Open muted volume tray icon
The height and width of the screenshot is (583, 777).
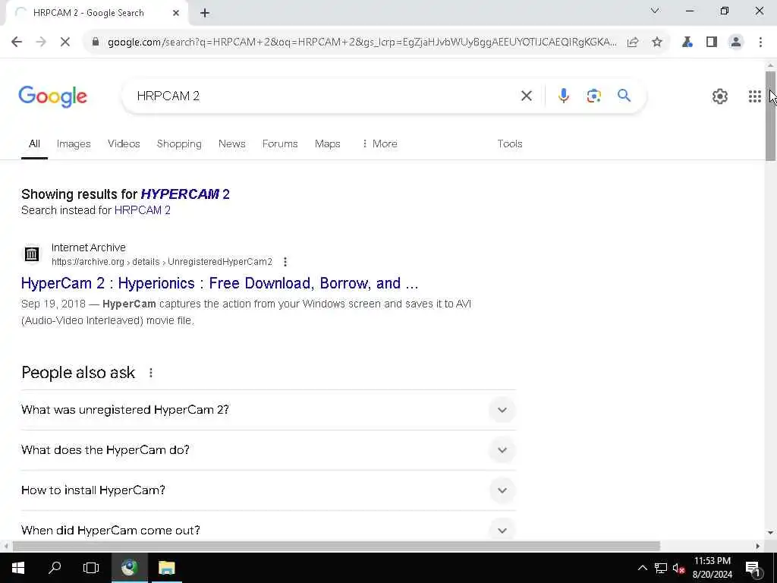pos(678,568)
